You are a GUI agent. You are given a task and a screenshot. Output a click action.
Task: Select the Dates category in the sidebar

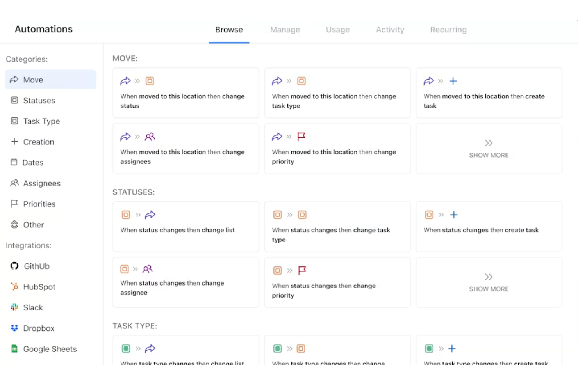[x=32, y=162]
